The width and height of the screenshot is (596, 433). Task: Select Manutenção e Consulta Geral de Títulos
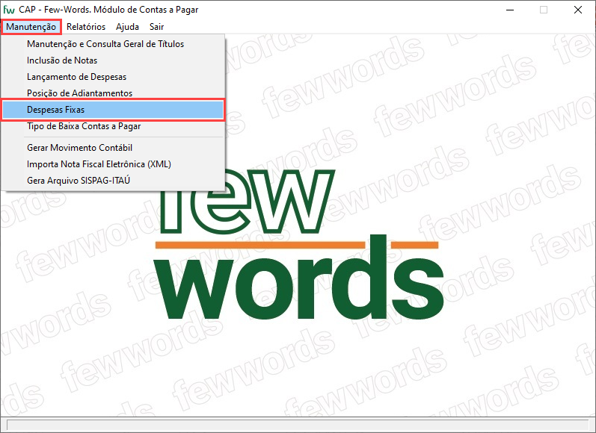pos(113,44)
